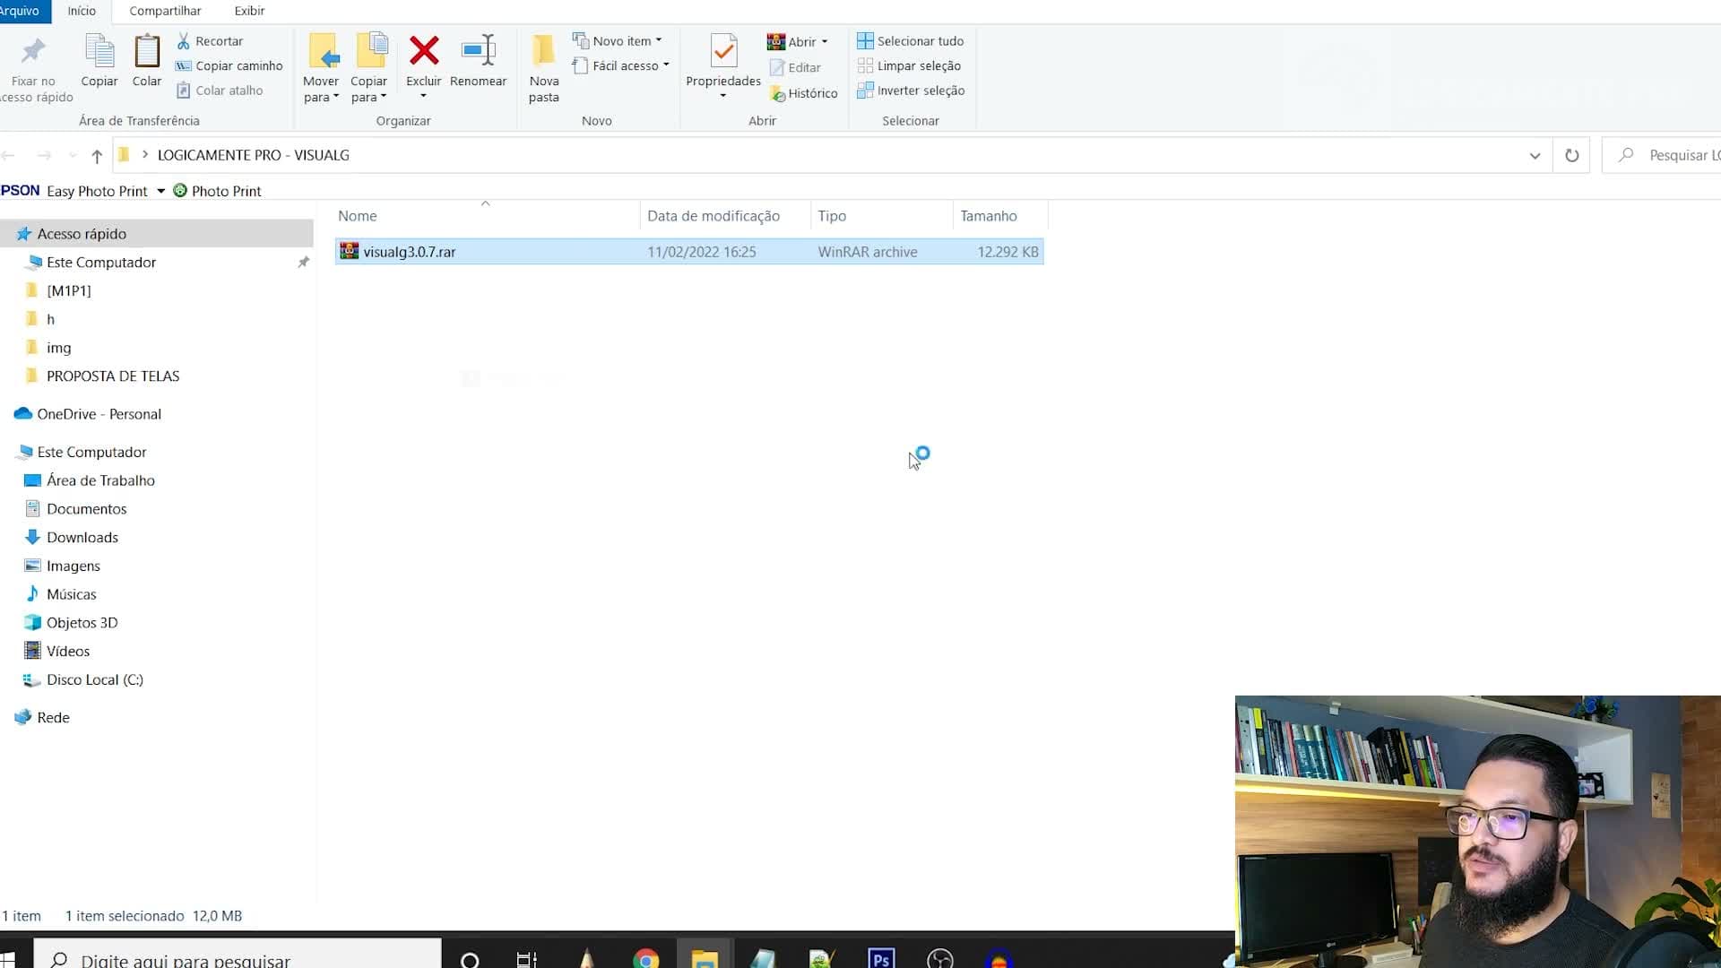Select Rede in navigation pane

coord(53,718)
